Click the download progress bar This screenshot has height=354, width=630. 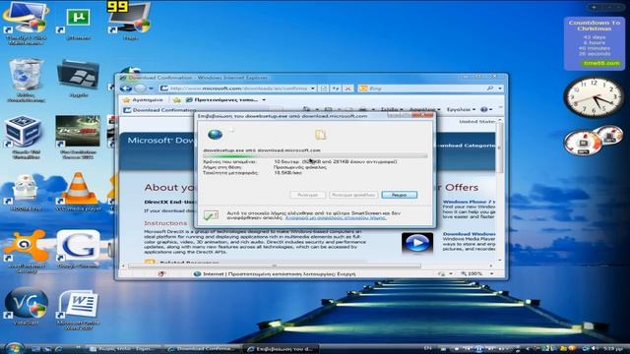(x=315, y=155)
